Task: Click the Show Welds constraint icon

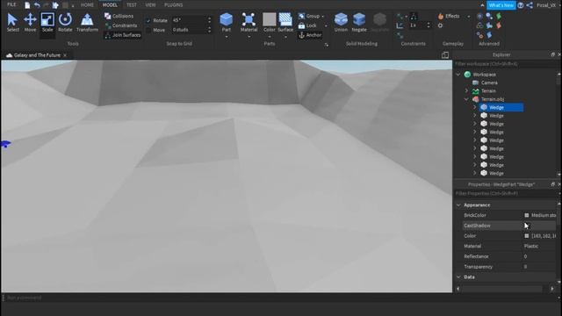Action: pyautogui.click(x=414, y=16)
